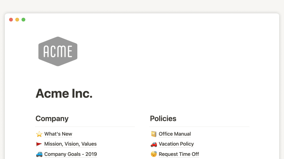Click the notebook icon beside Office Manual
This screenshot has height=159, width=284.
click(x=154, y=134)
